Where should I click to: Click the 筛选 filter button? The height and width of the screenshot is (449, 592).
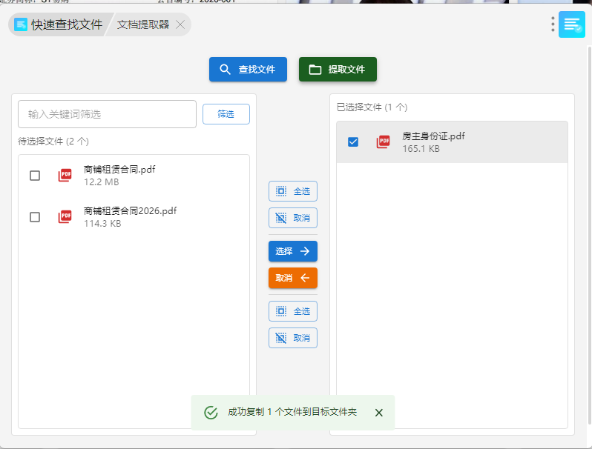226,114
